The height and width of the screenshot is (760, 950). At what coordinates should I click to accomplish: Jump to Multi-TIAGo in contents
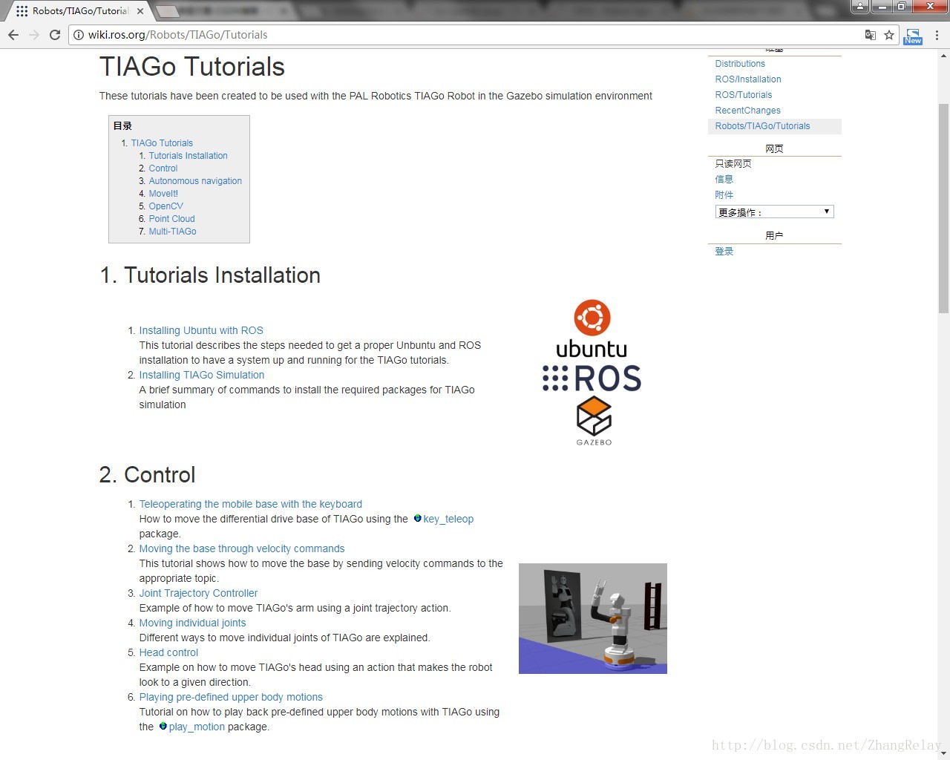tap(172, 232)
